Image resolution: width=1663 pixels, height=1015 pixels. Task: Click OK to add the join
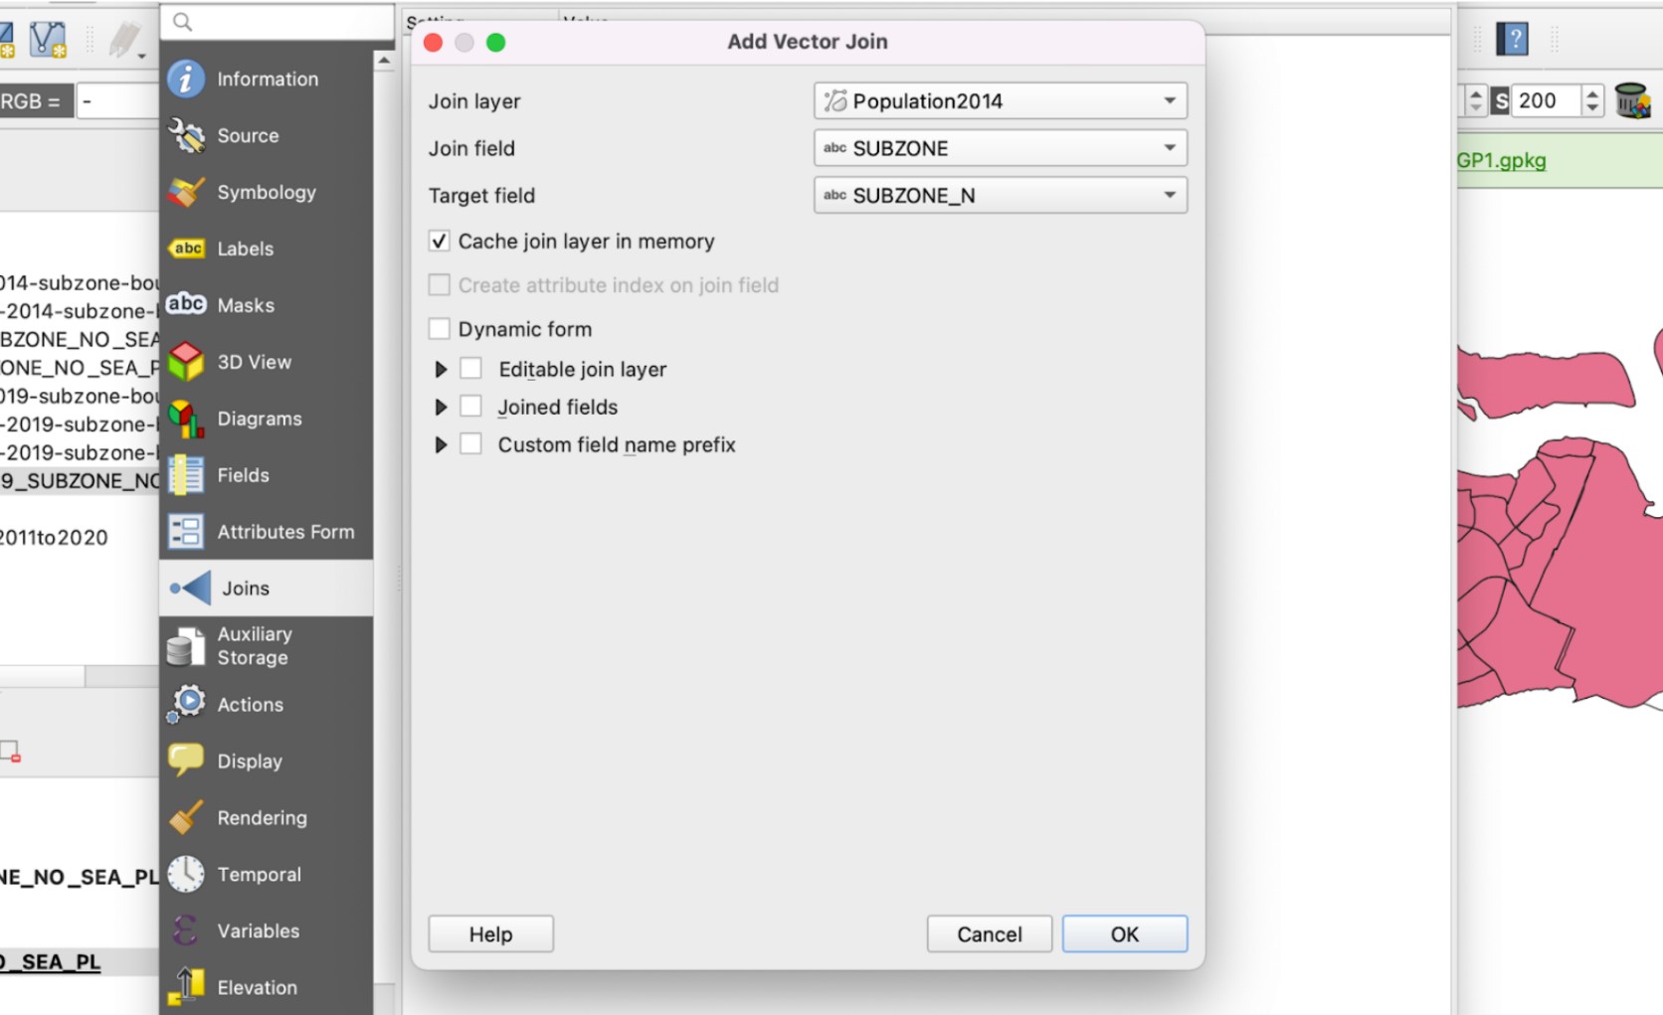1124,934
